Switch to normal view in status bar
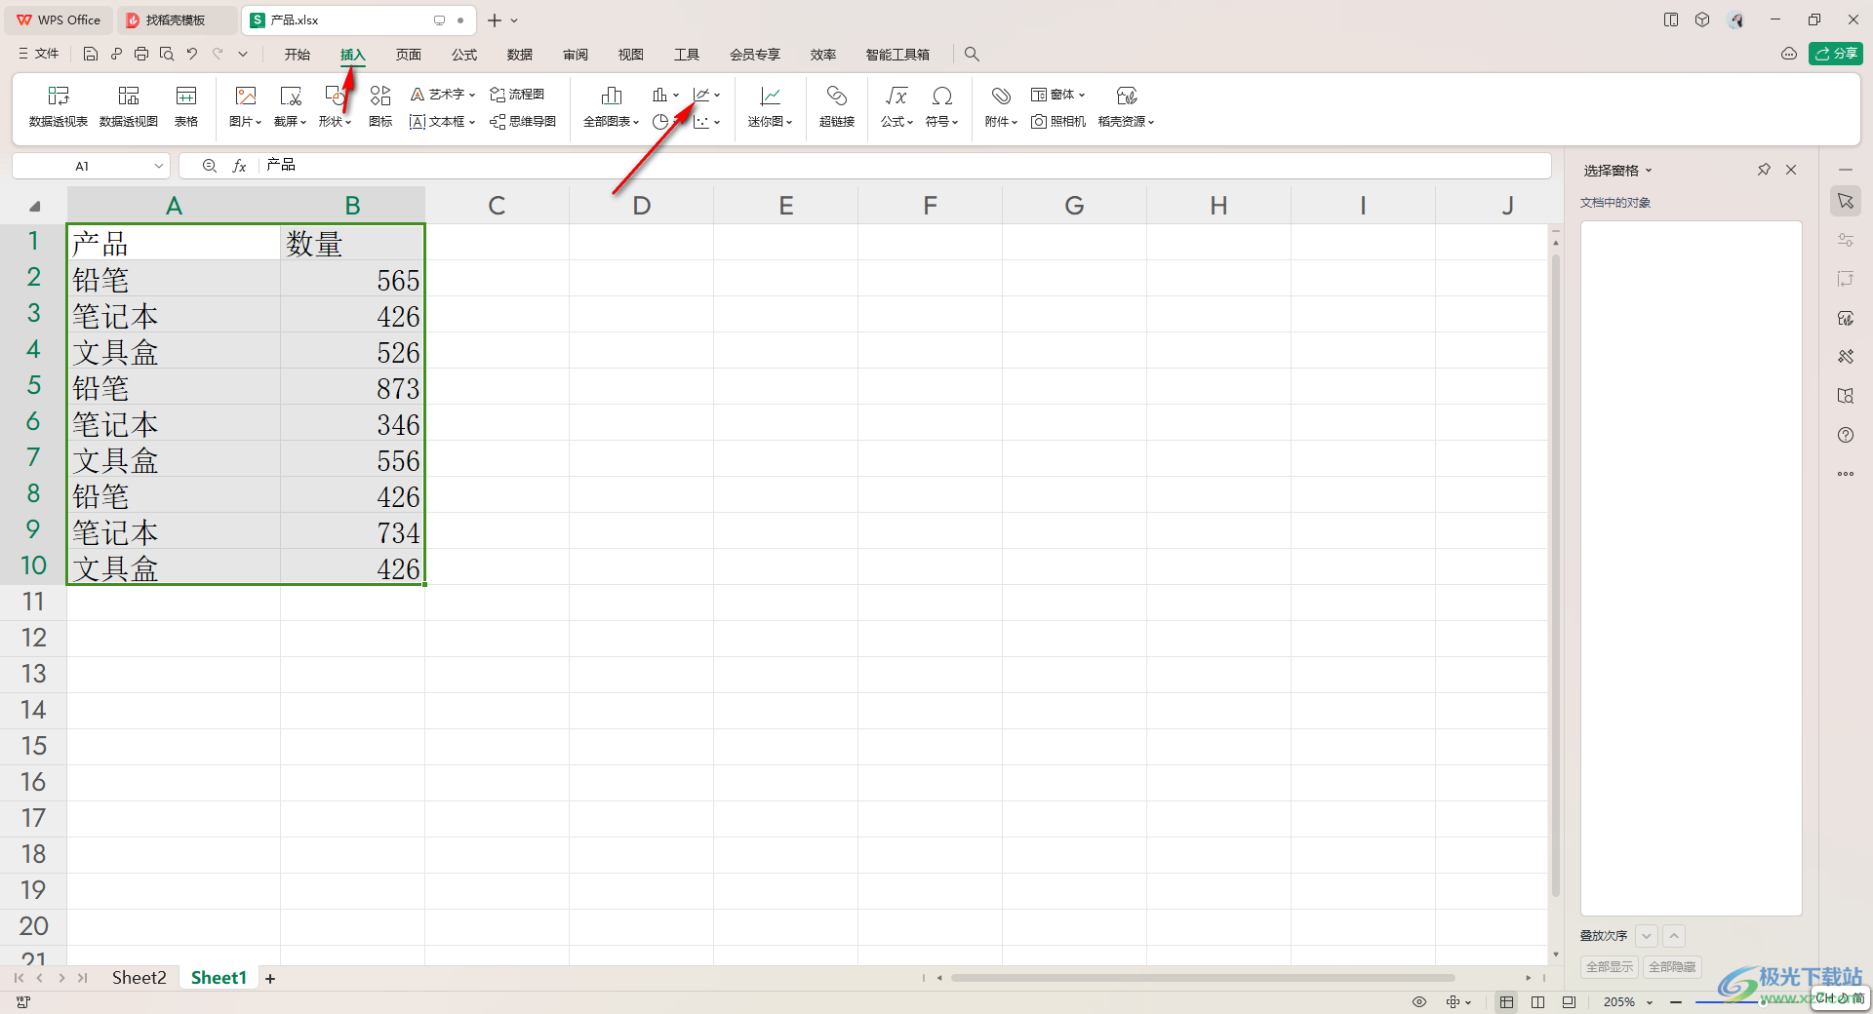The width and height of the screenshot is (1873, 1014). [x=1507, y=1002]
